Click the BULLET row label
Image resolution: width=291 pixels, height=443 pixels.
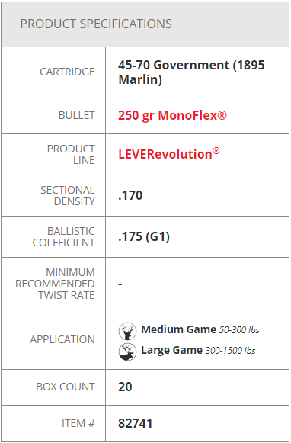pos(76,115)
